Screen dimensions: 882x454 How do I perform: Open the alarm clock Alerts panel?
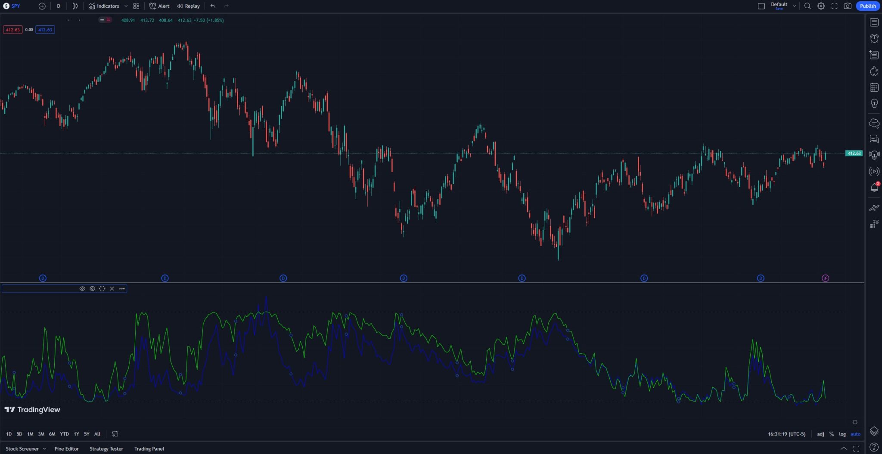tap(874, 38)
